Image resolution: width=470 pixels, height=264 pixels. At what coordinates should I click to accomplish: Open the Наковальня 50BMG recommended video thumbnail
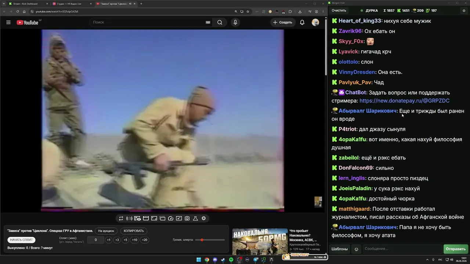260,242
